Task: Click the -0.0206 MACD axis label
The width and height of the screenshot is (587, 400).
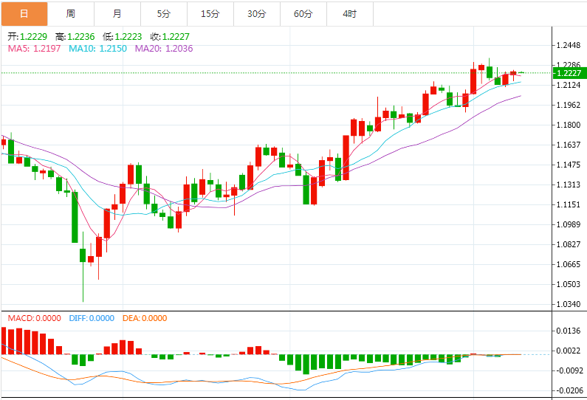Action: (x=569, y=390)
